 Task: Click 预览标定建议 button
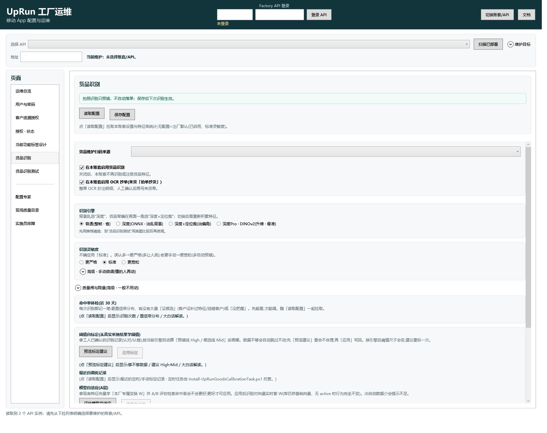(96, 352)
